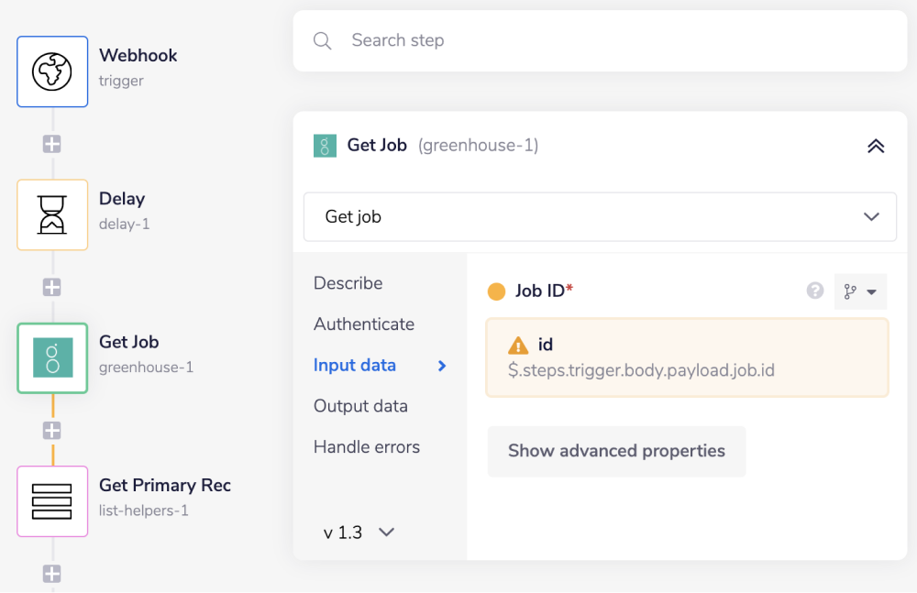The width and height of the screenshot is (917, 593).
Task: Open the Job ID input type dropdown
Action: tap(860, 291)
